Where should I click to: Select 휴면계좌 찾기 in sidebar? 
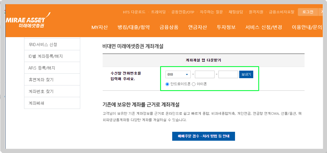tap(52, 80)
